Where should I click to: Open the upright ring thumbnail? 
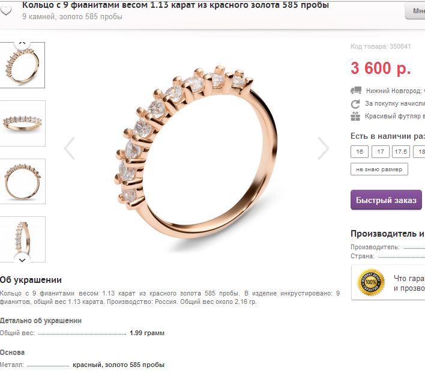pyautogui.click(x=22, y=239)
